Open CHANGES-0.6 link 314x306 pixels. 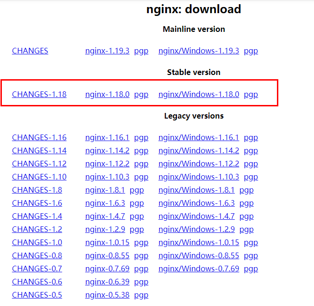pyautogui.click(x=37, y=282)
